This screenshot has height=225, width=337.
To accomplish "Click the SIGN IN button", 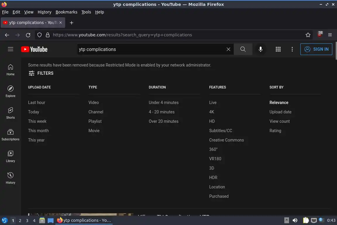I will click(x=316, y=49).
